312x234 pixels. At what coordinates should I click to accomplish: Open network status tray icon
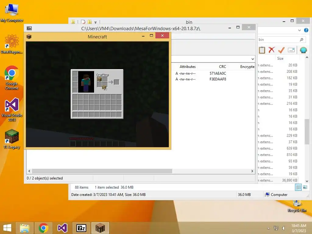(x=276, y=228)
